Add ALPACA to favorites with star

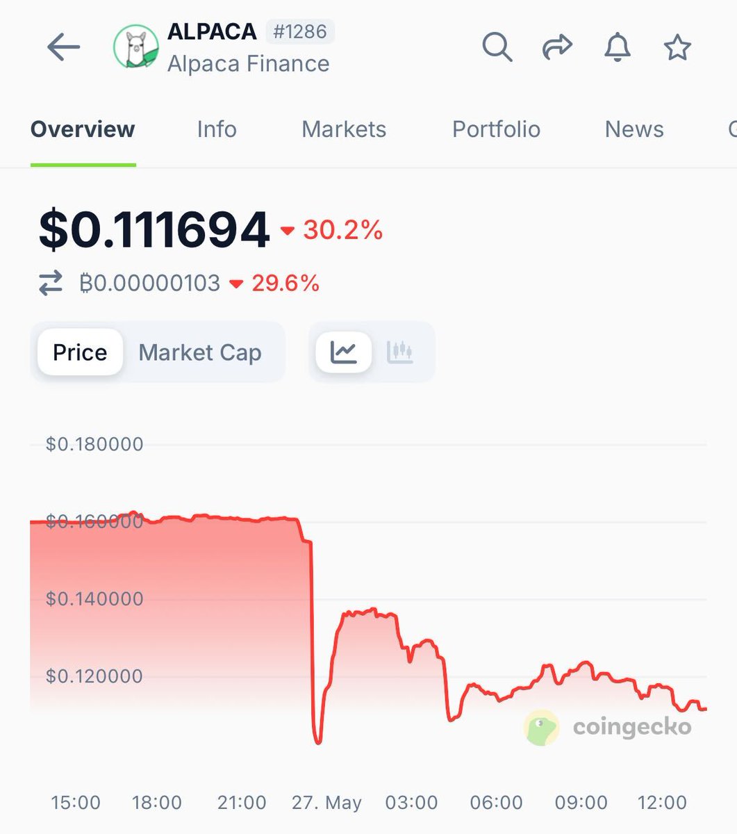point(677,48)
